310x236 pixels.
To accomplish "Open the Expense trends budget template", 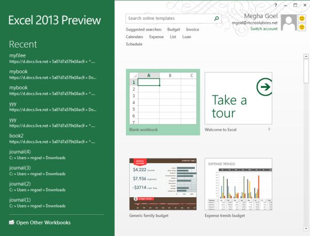I will [x=238, y=184].
